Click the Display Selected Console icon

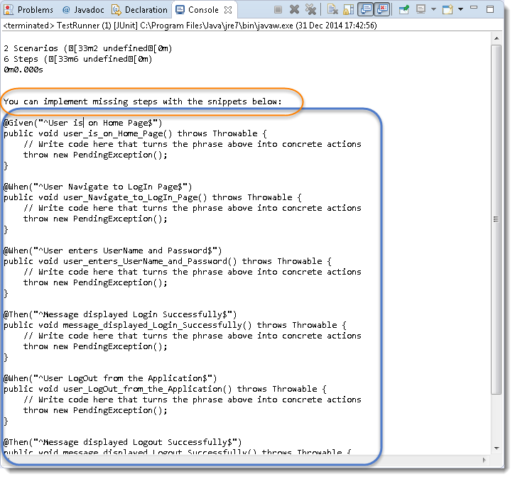421,9
